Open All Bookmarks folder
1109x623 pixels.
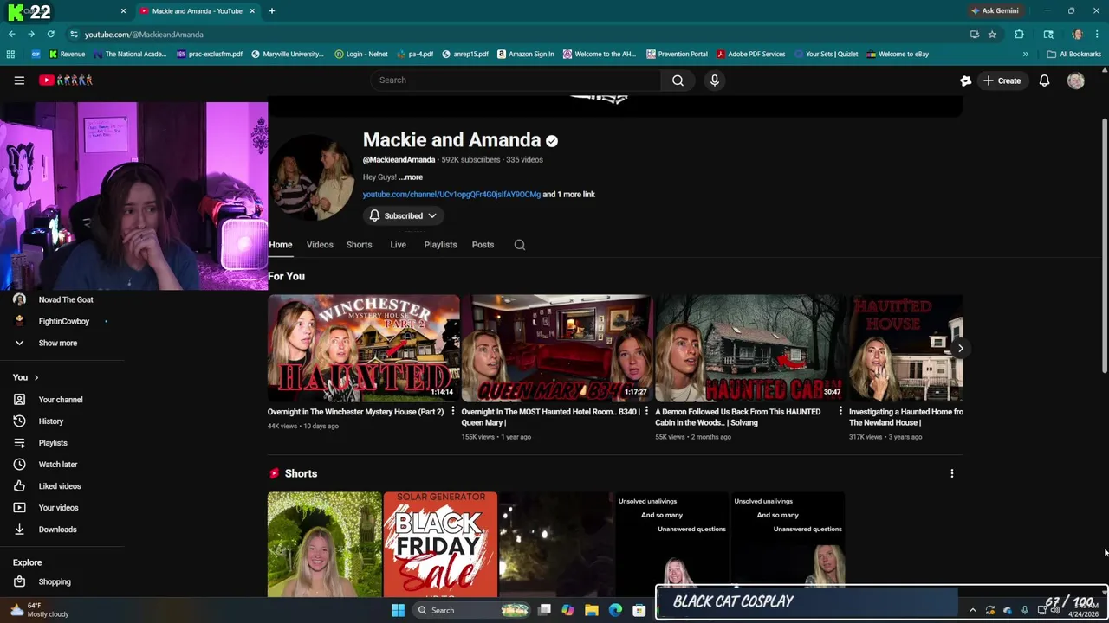coord(1073,54)
